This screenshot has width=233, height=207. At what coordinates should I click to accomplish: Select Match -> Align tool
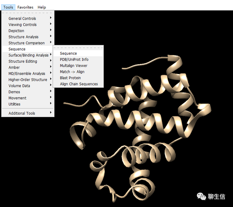(x=78, y=72)
